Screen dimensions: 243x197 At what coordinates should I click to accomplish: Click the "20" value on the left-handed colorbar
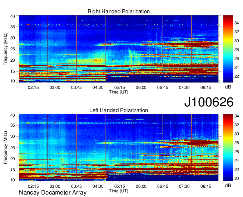tap(237, 178)
